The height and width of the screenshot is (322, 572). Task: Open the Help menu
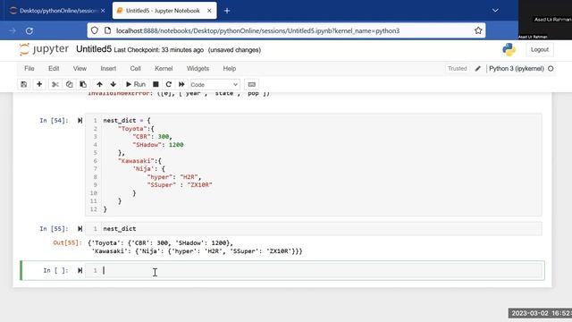pos(230,68)
